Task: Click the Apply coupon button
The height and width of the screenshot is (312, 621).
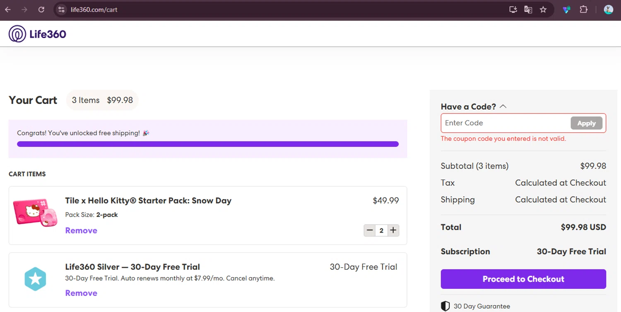Action: click(x=586, y=123)
